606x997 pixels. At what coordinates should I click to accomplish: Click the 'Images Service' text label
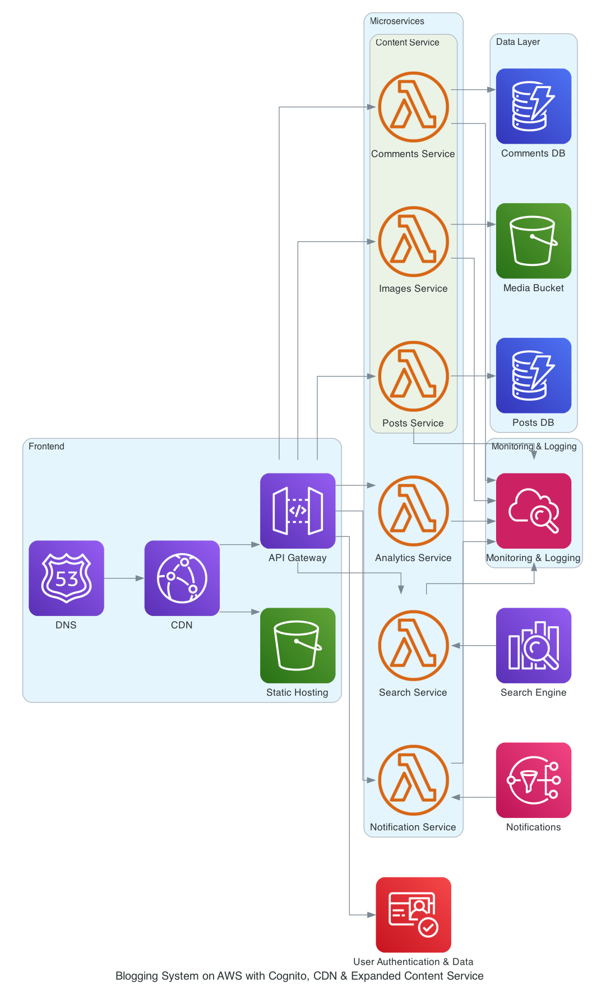(x=413, y=288)
